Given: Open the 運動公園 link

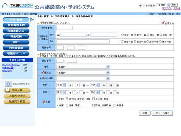Looking at the screenshot, I should pos(9,68).
